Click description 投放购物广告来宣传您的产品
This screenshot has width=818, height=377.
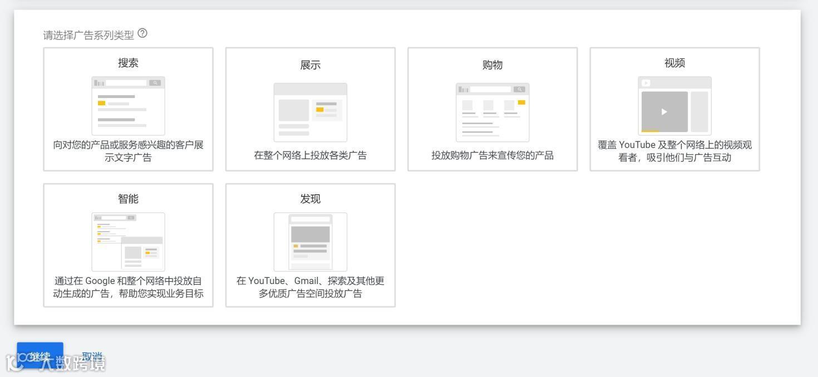pyautogui.click(x=492, y=155)
